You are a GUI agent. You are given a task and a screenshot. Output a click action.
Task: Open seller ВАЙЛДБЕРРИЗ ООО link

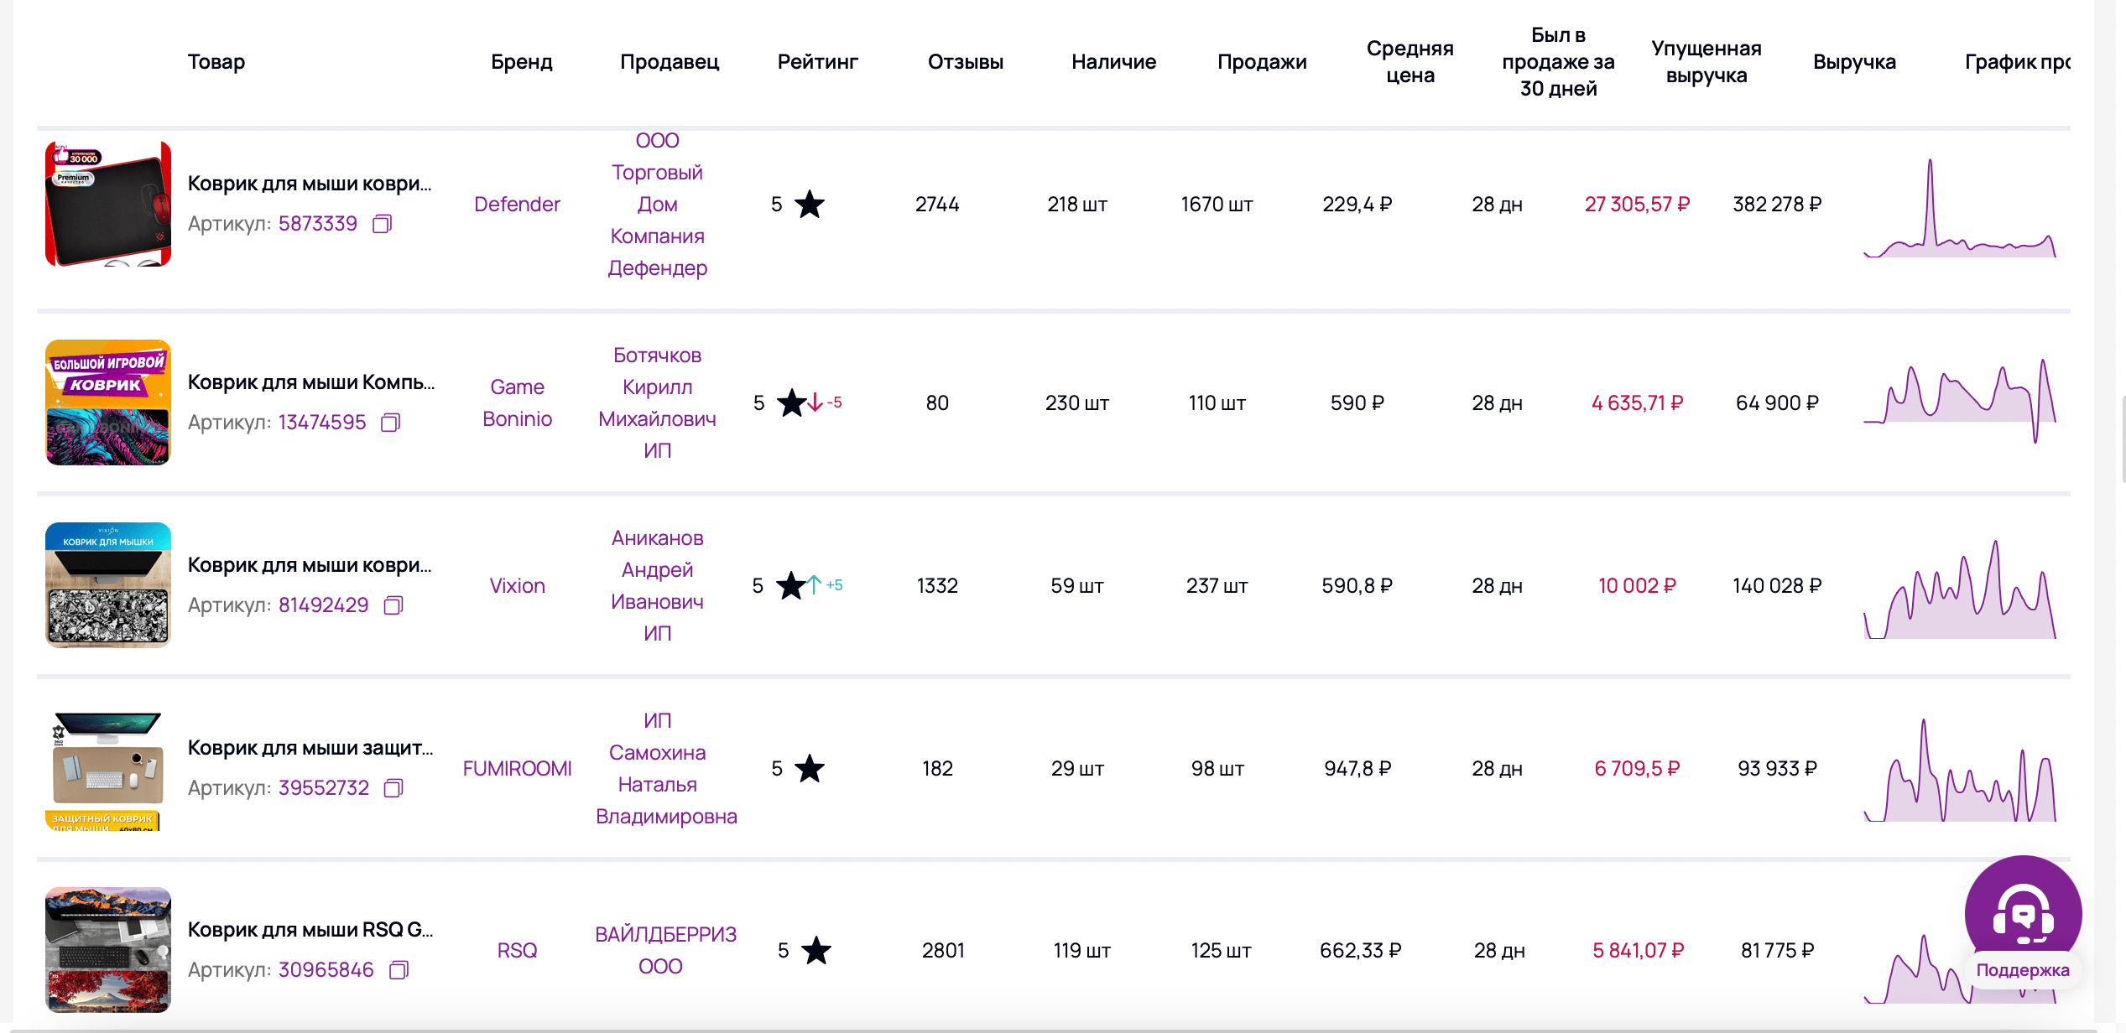664,950
